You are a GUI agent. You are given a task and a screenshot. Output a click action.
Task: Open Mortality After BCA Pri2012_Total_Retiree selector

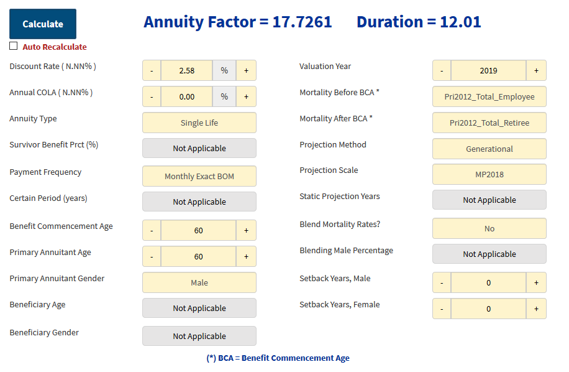click(489, 123)
